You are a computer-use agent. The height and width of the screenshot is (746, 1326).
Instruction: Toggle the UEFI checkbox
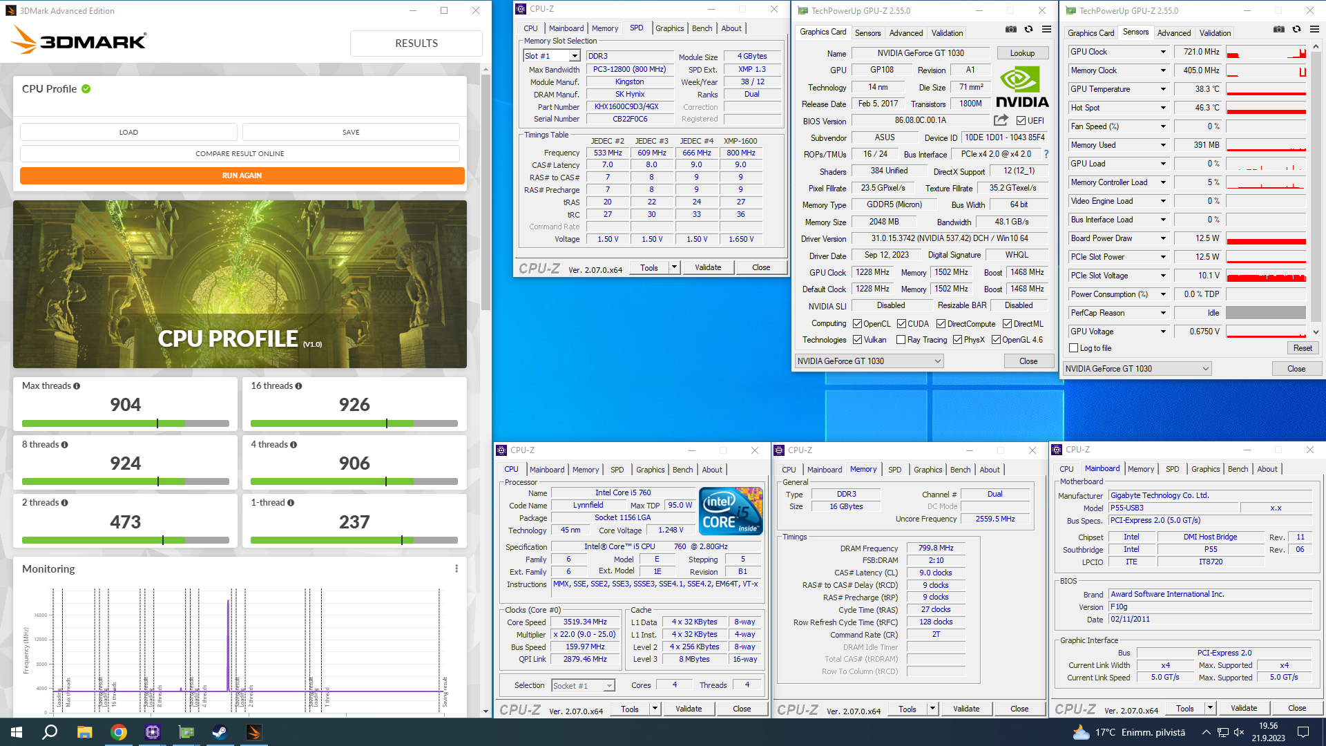(1021, 121)
